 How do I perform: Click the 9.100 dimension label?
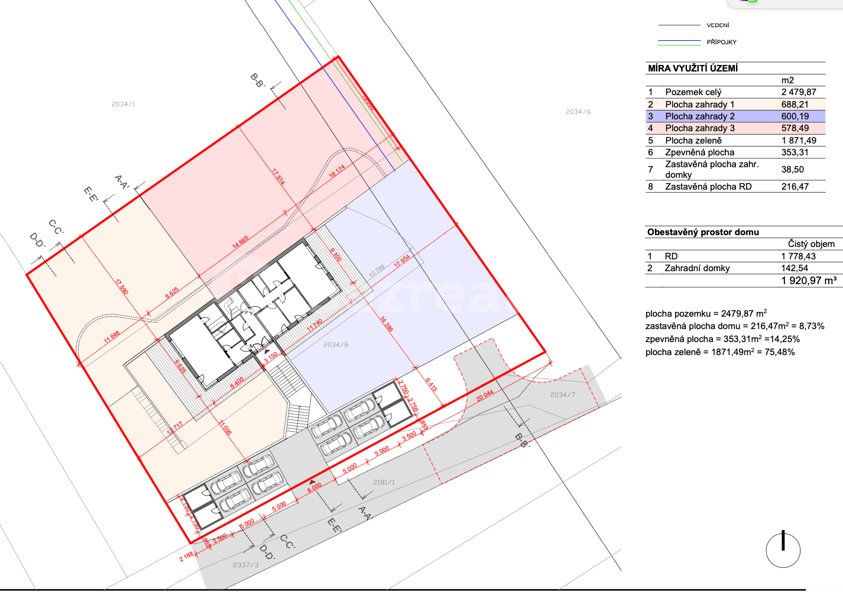pos(335,255)
